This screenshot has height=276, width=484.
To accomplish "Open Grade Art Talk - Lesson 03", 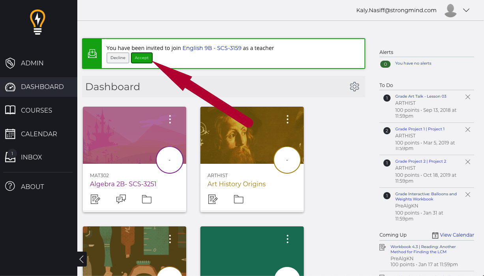I will tap(421, 96).
